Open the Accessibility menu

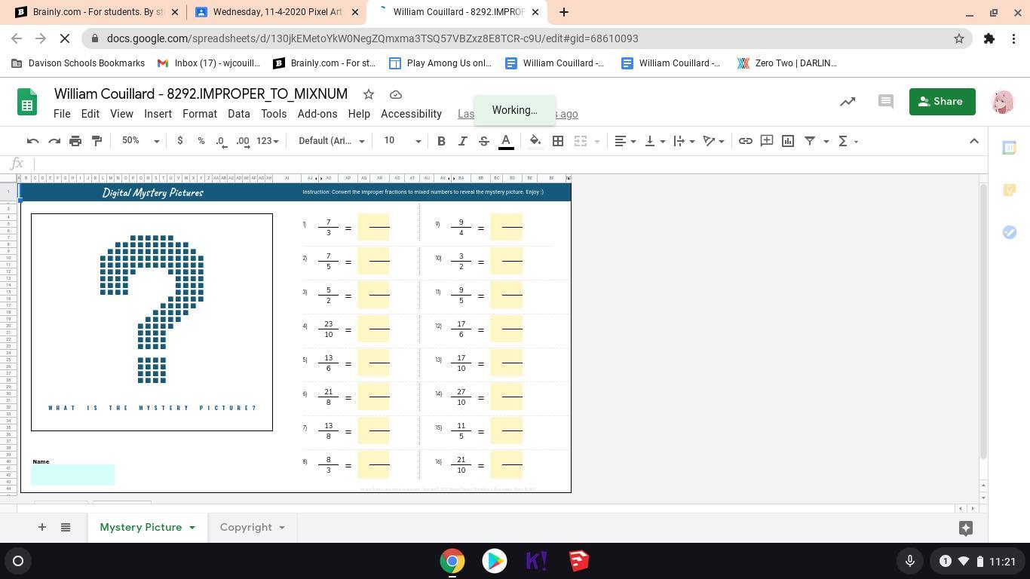[x=411, y=114]
